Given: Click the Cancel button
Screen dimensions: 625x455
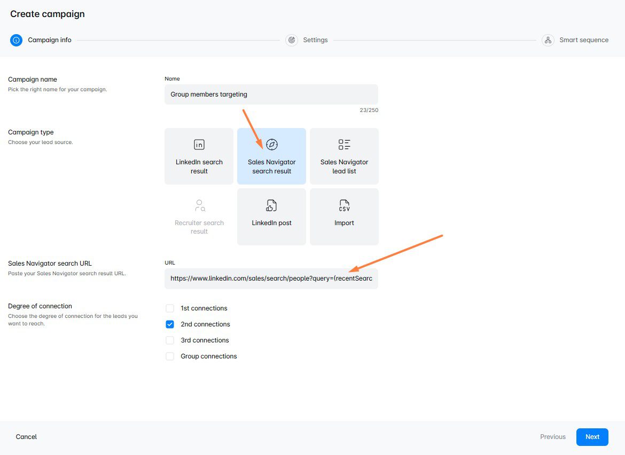Looking at the screenshot, I should pos(26,437).
